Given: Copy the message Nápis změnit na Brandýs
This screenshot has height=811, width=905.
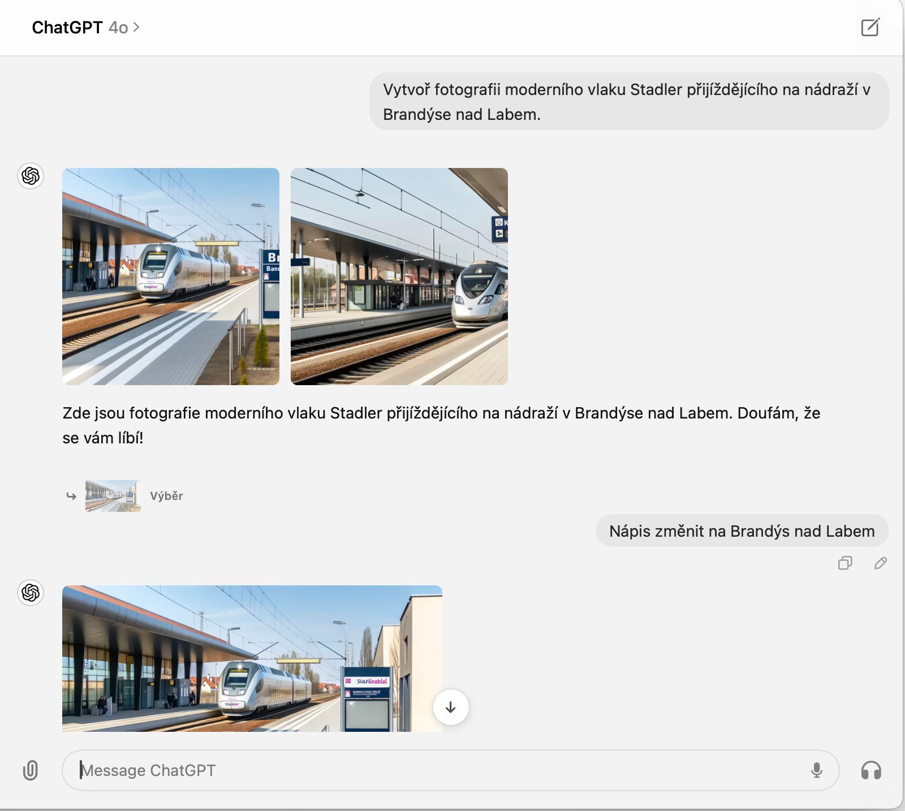Looking at the screenshot, I should tap(845, 563).
